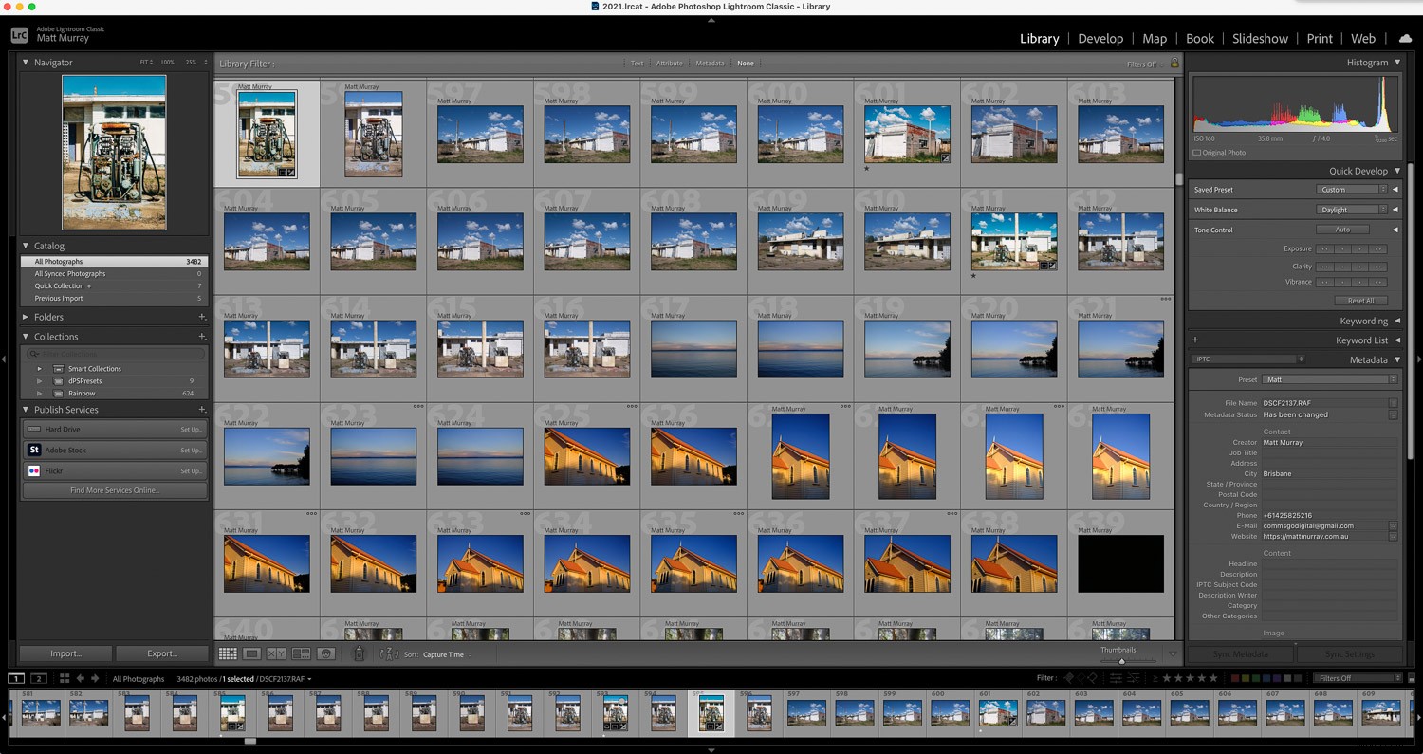Select the Grid view icon
Screen dimensions: 1423x754
click(227, 653)
